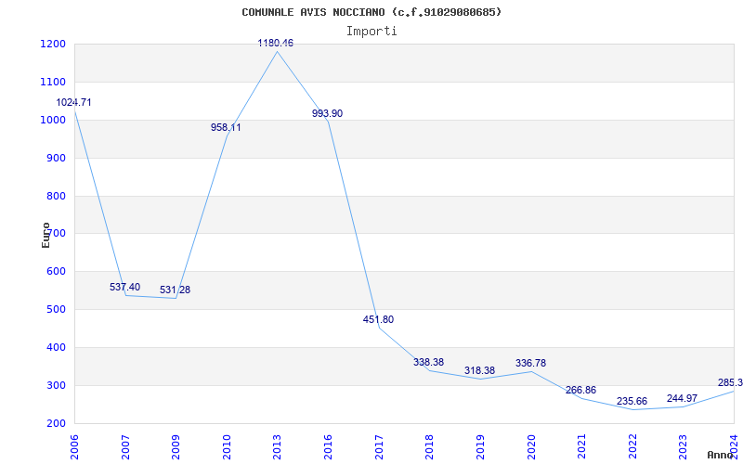Click the Importi subtitle
Image resolution: width=743 pixels, height=464 pixels.
(371, 32)
